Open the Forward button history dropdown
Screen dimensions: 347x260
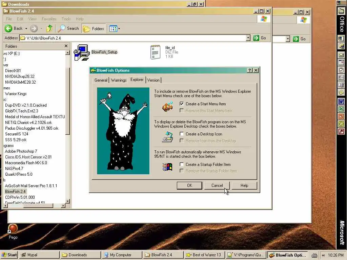(41, 28)
